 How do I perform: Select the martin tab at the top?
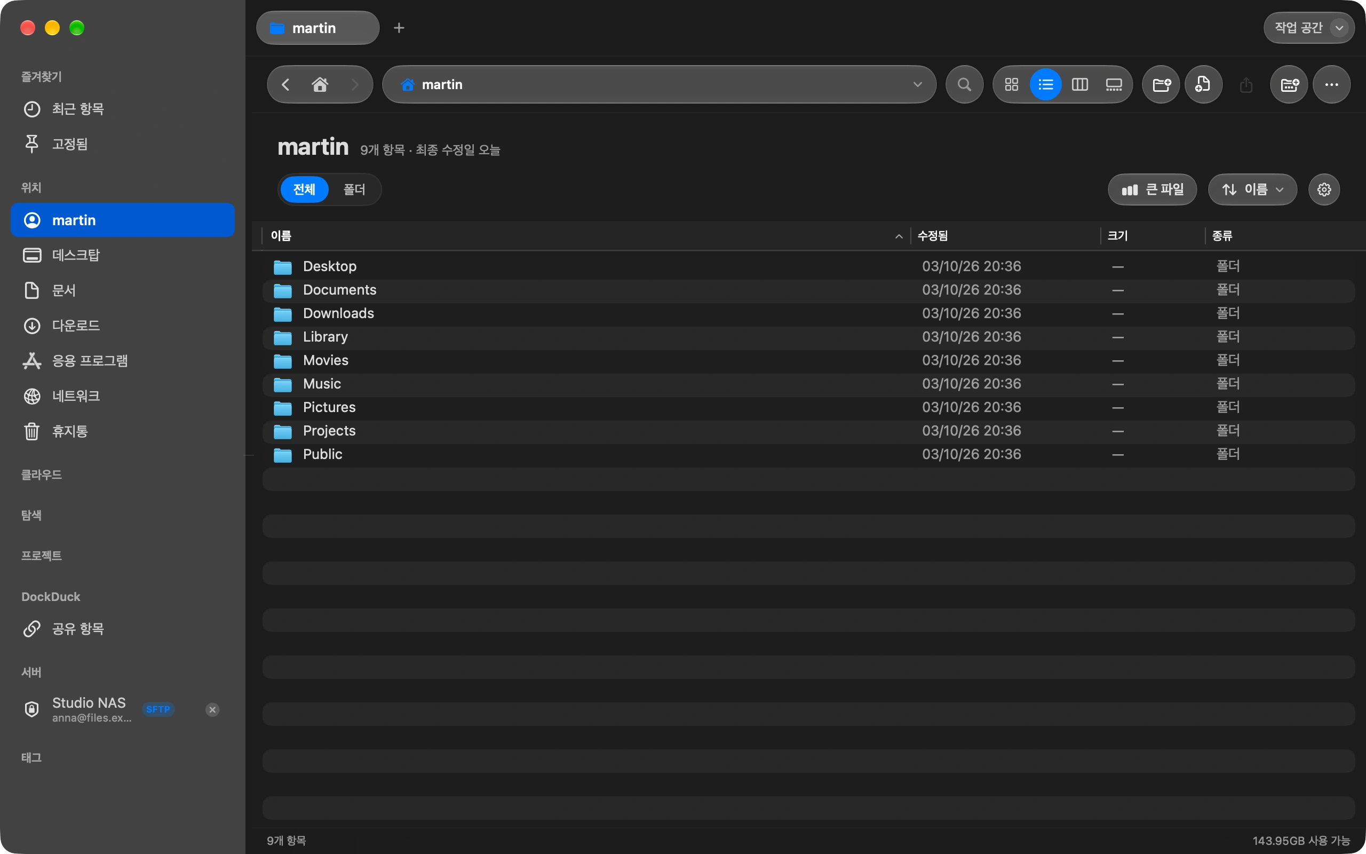[x=318, y=28]
